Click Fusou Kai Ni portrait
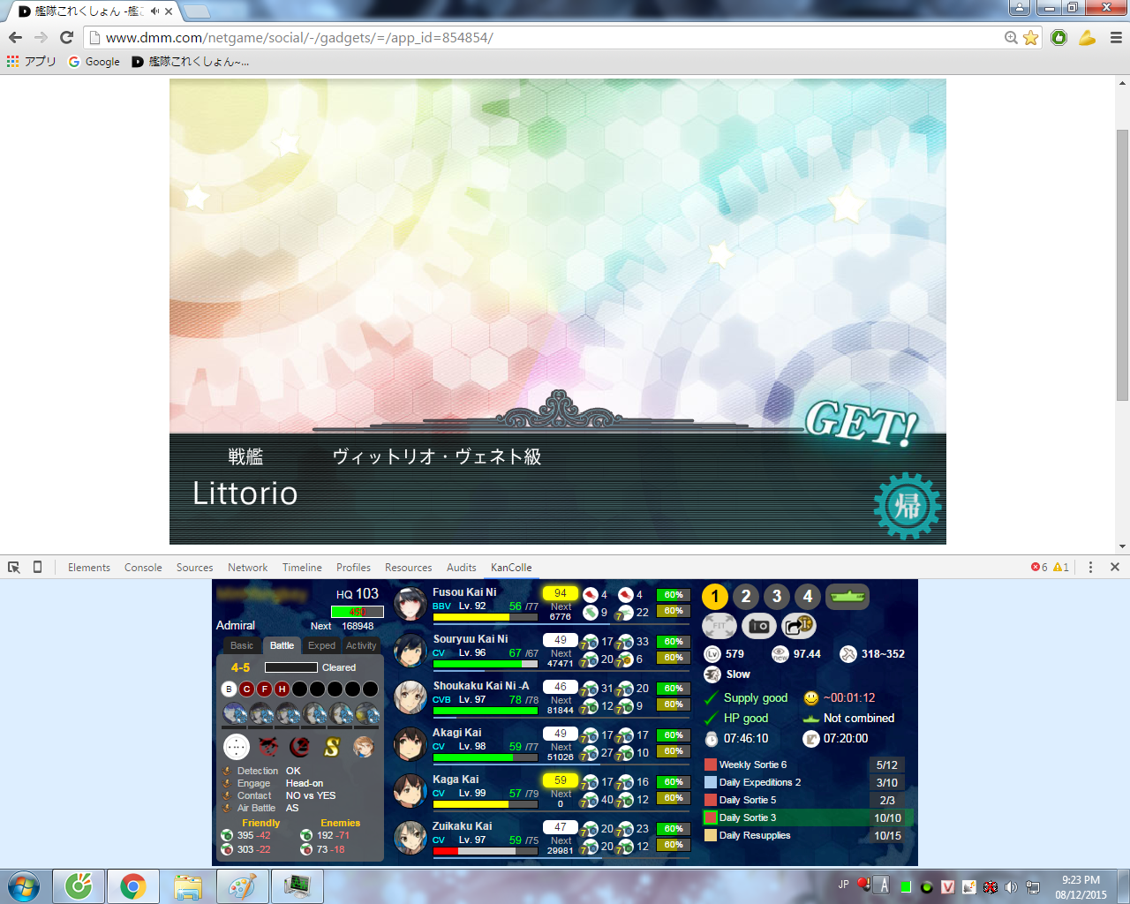 tap(411, 605)
